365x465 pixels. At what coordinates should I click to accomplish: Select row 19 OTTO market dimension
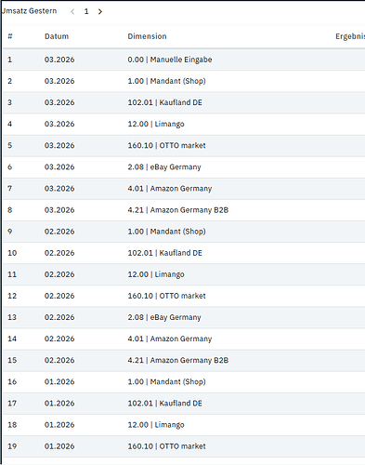167,446
